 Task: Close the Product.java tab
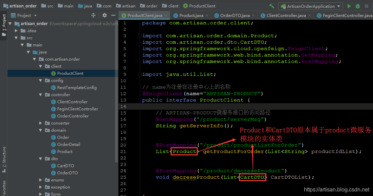click(207, 16)
